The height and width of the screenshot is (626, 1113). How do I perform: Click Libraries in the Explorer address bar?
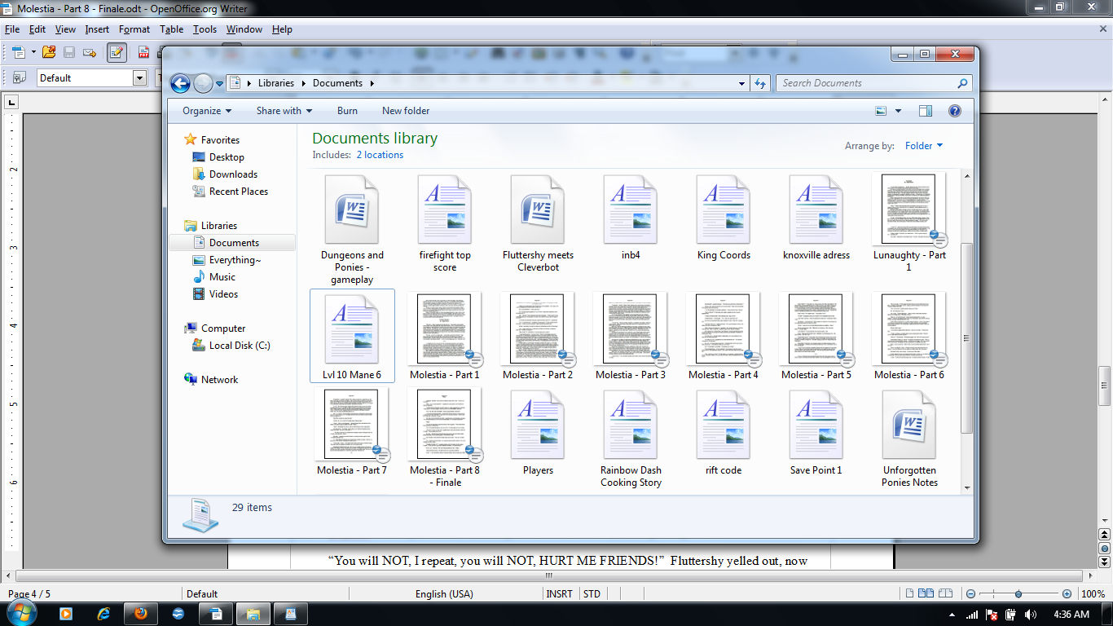pos(276,83)
